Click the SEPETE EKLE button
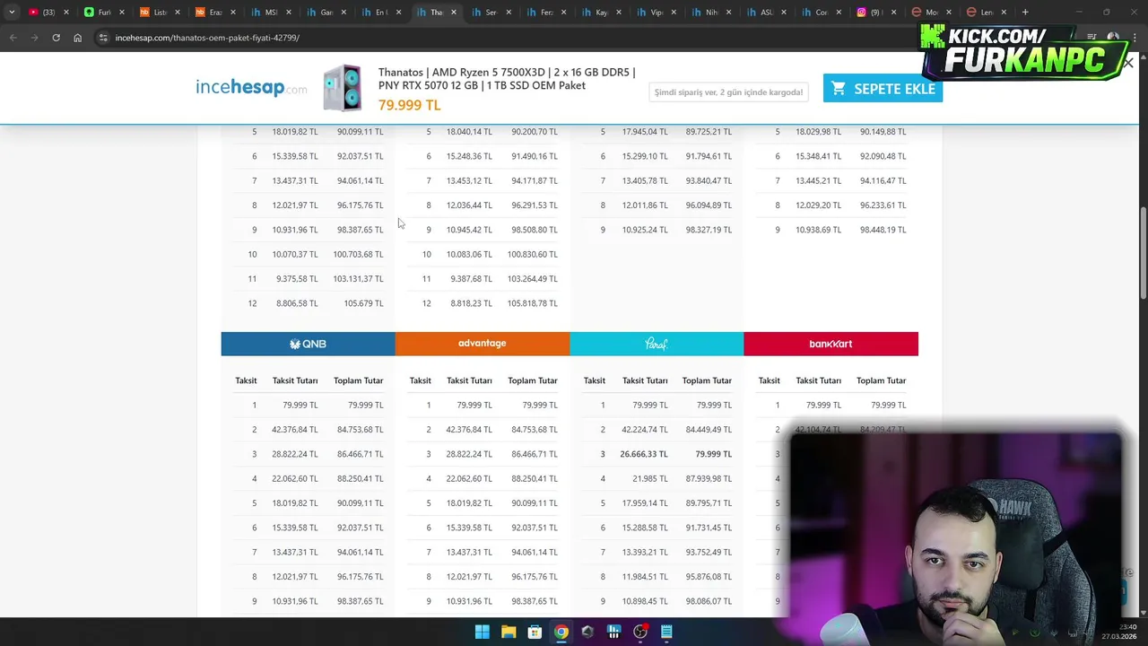The height and width of the screenshot is (646, 1148). (883, 88)
